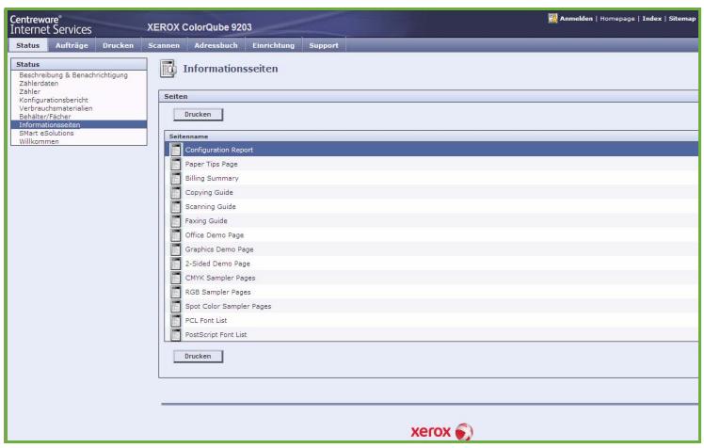The image size is (704, 448).
Task: Click the page icon beside Configuration Report
Action: [176, 150]
